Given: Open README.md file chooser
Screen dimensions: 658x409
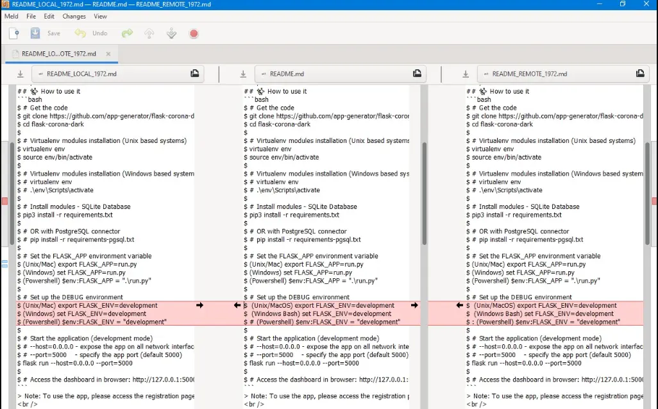Looking at the screenshot, I should (341, 74).
